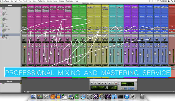Click Return to Zero in the Transport window
This screenshot has height=101, width=175.
(96, 83)
